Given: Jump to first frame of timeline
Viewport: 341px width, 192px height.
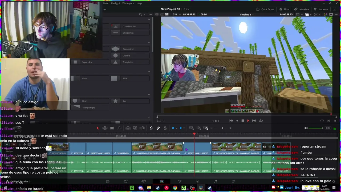Looking at the screenshot, I should tap(231, 121).
